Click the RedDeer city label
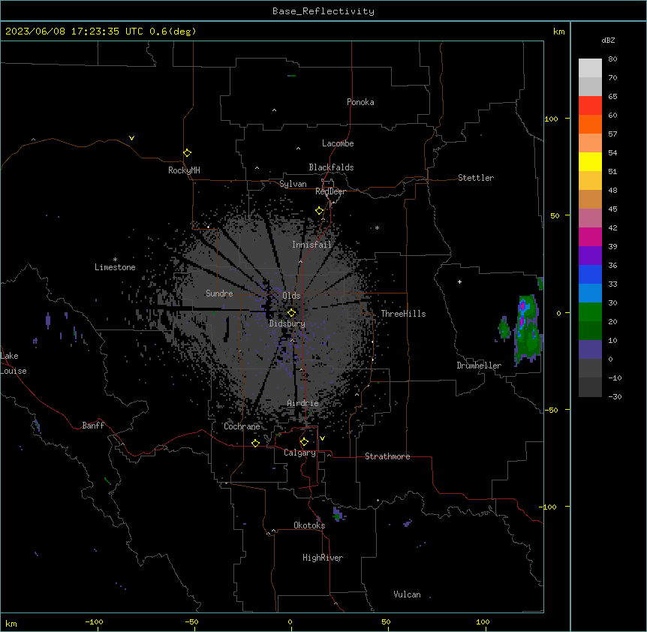The height and width of the screenshot is (632, 647). pyautogui.click(x=330, y=191)
